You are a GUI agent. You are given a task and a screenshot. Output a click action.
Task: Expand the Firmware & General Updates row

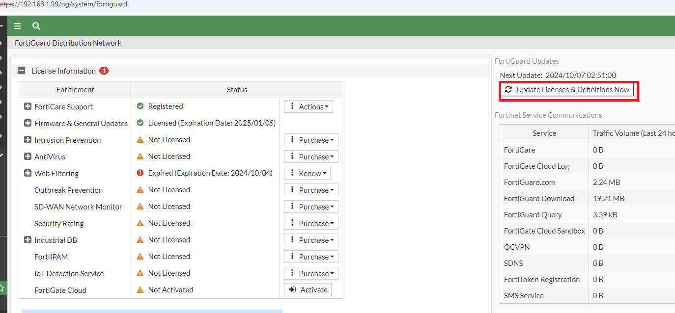coord(28,123)
